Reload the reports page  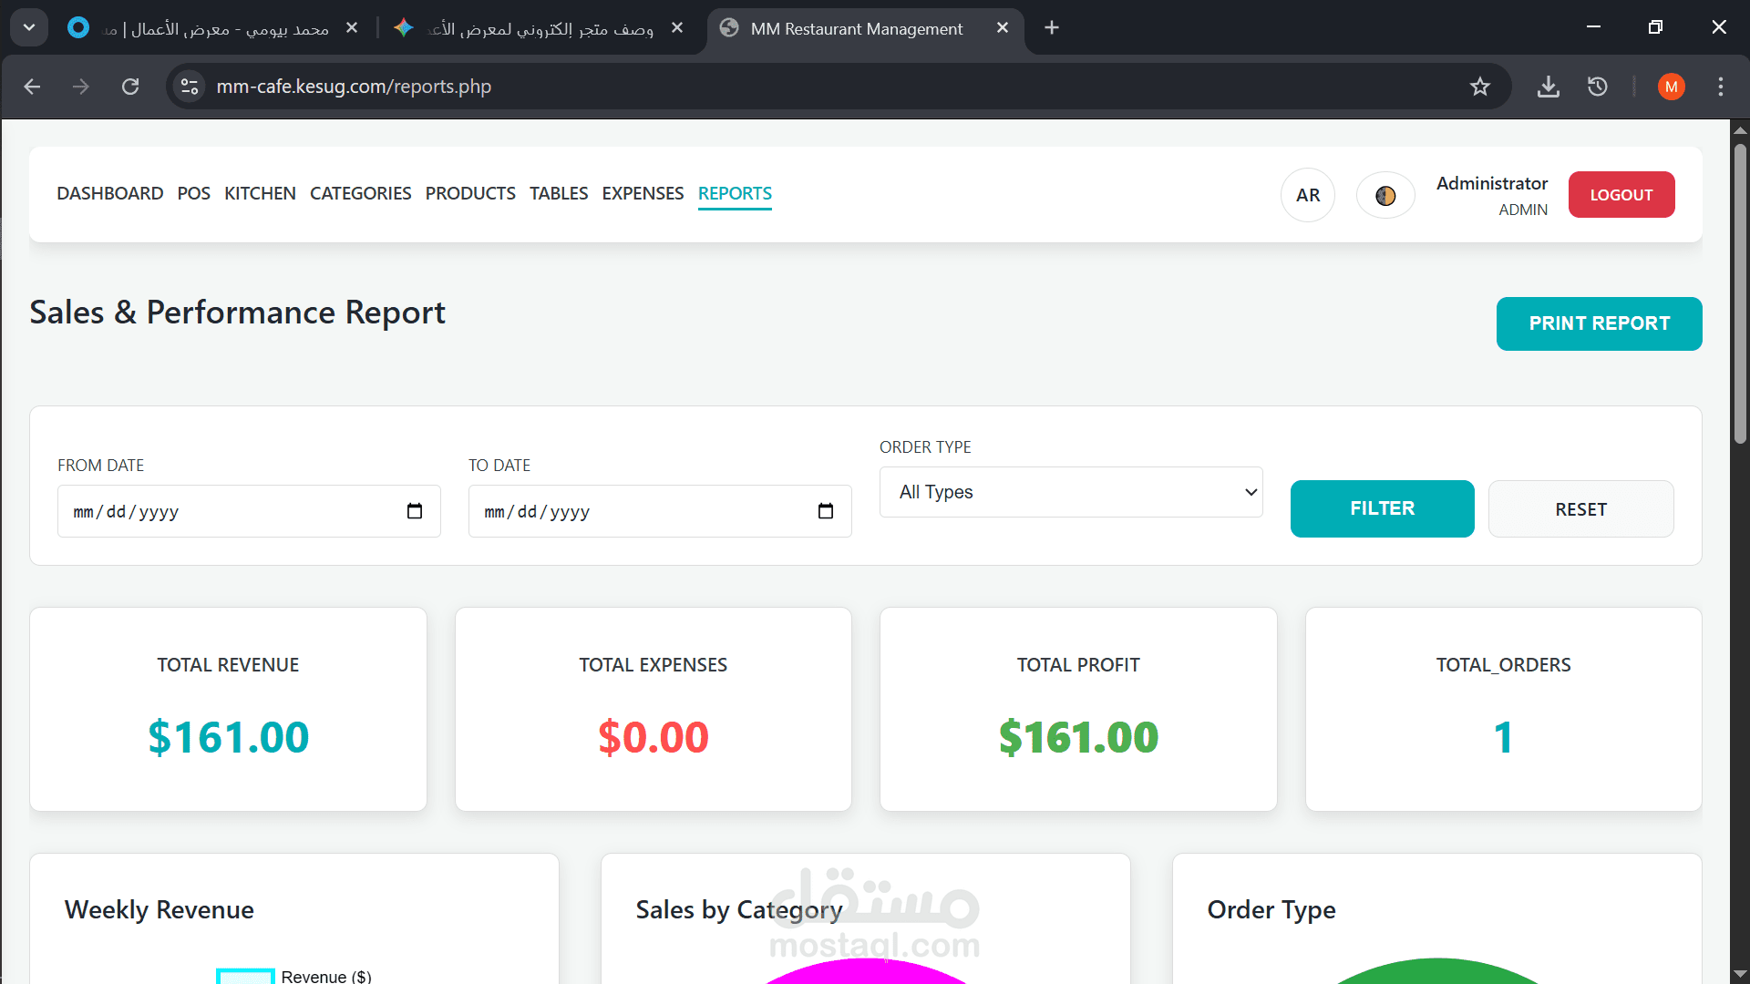130,87
